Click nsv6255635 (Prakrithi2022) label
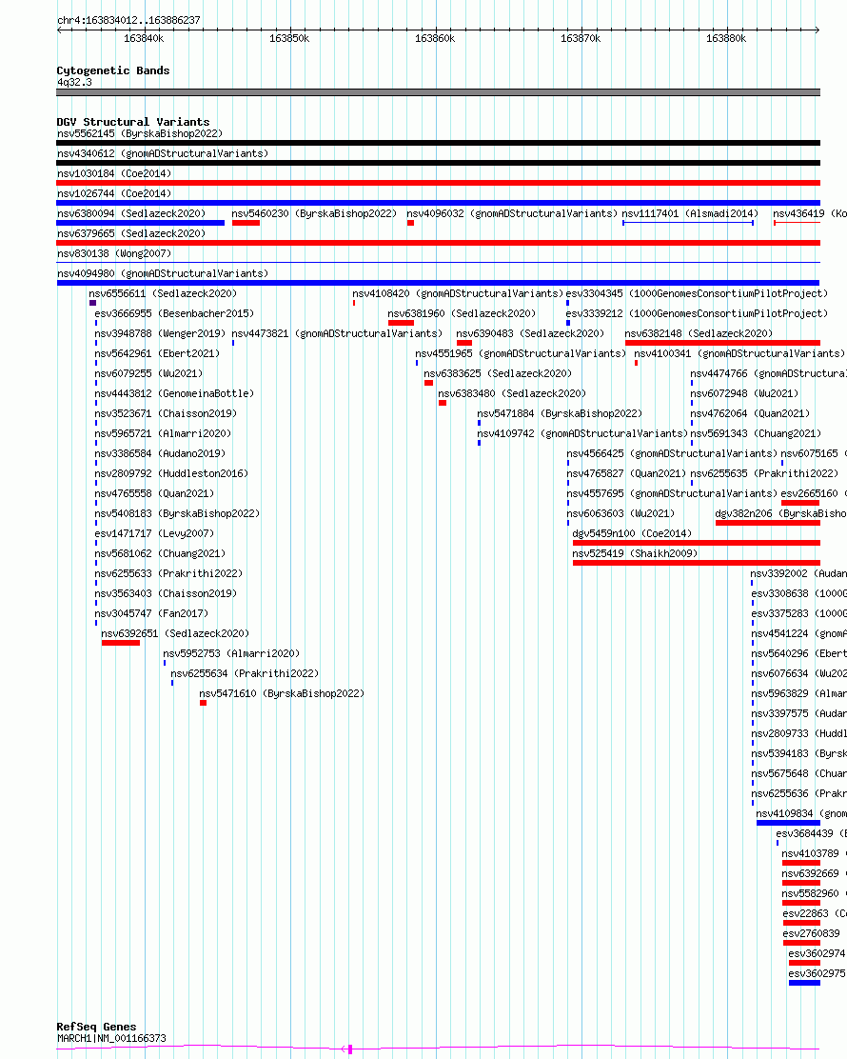The height and width of the screenshot is (1059, 847). pyautogui.click(x=764, y=474)
